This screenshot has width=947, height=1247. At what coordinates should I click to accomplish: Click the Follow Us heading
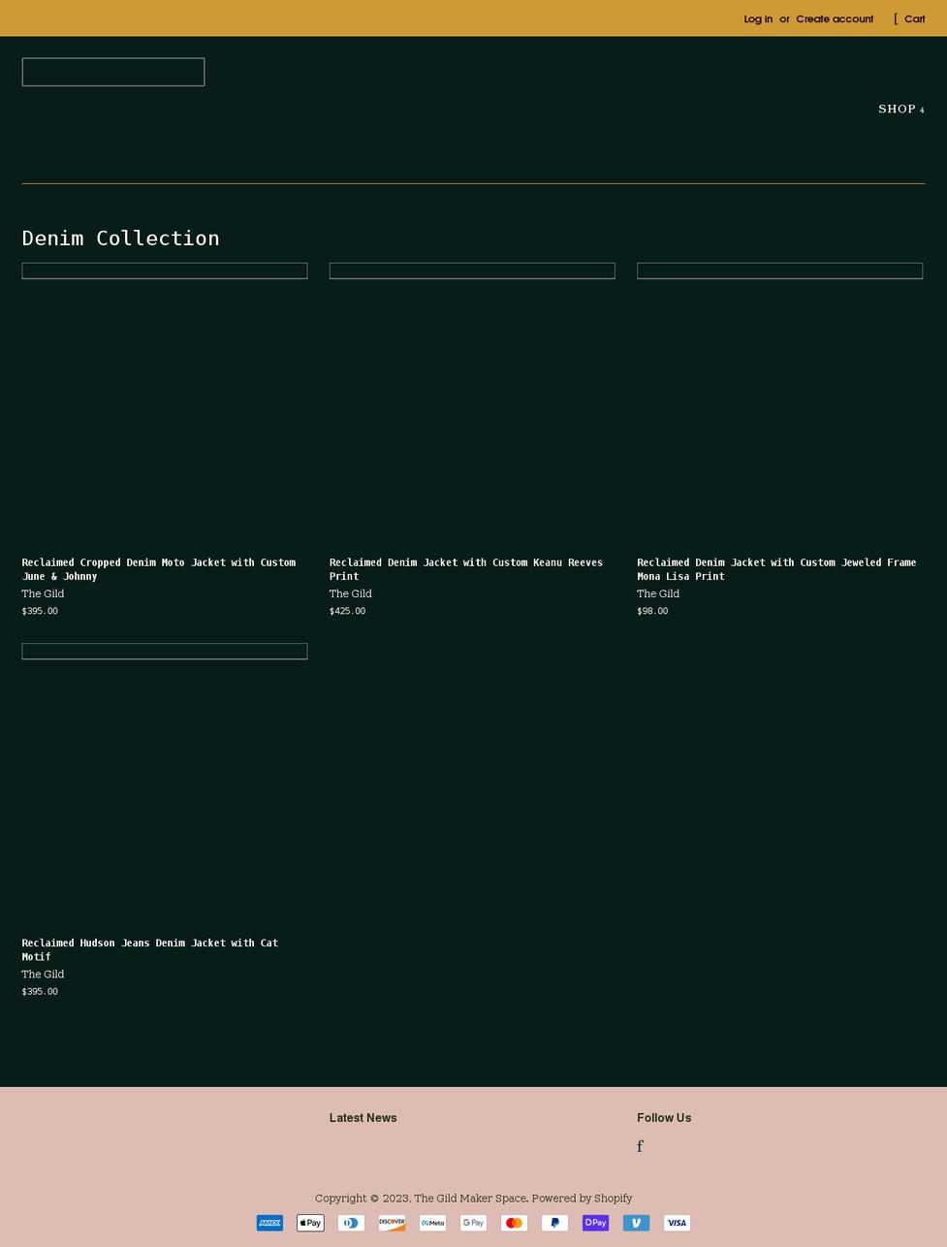click(x=664, y=1118)
